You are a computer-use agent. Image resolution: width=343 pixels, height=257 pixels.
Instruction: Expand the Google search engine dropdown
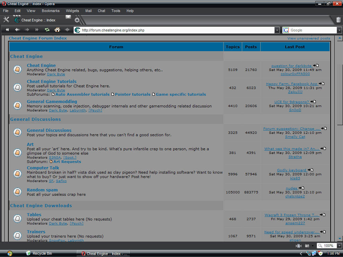pyautogui.click(x=339, y=30)
